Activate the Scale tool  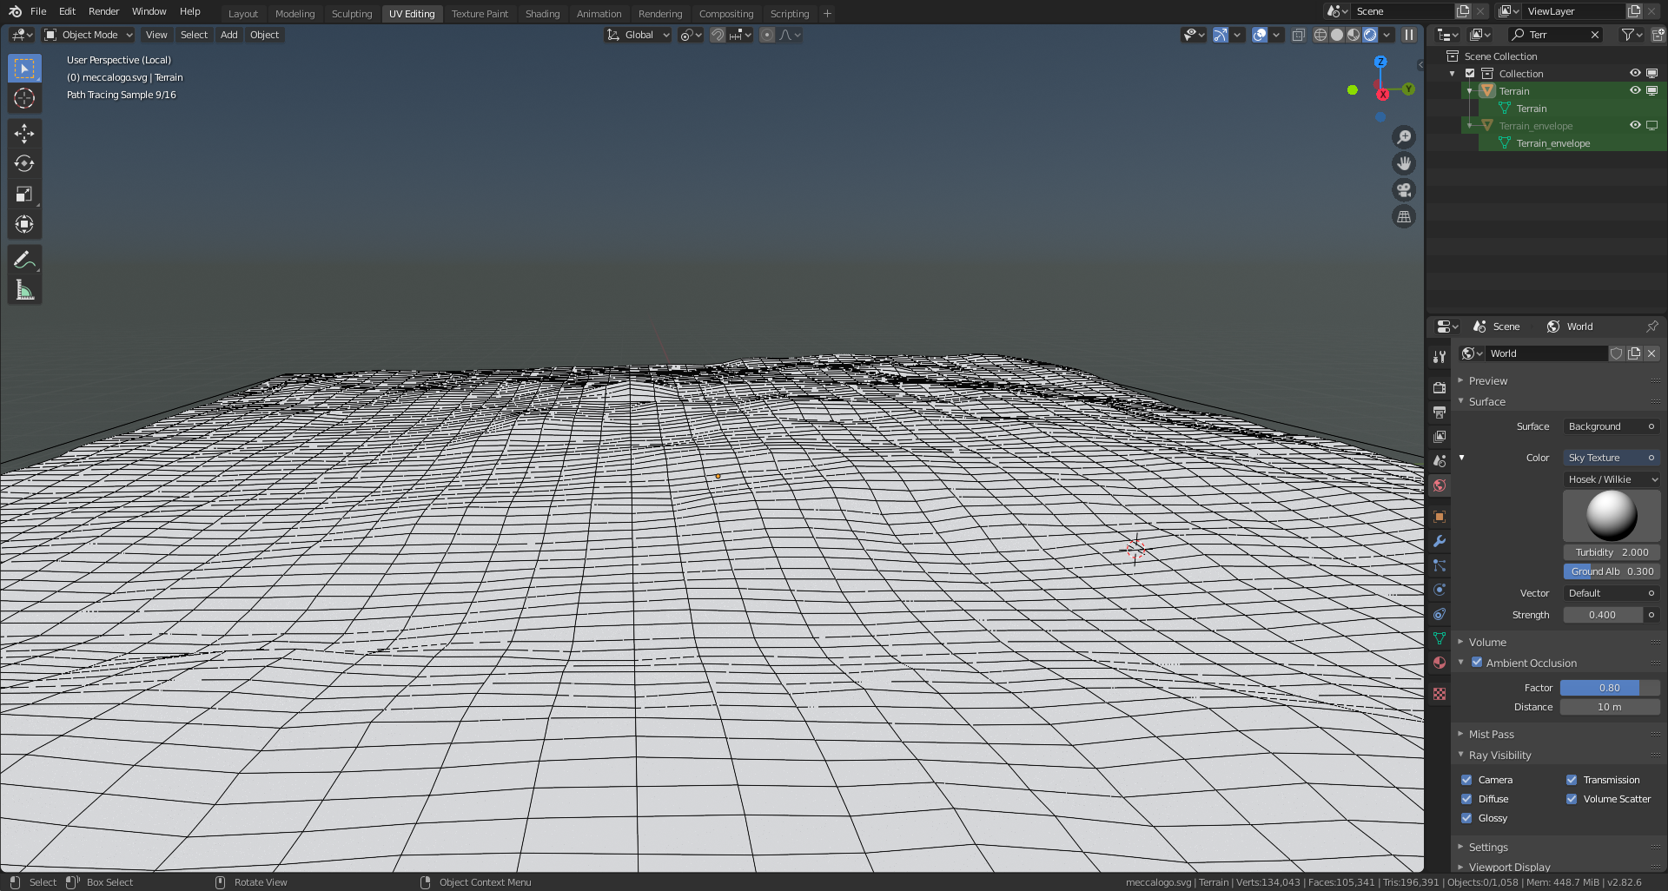tap(24, 194)
